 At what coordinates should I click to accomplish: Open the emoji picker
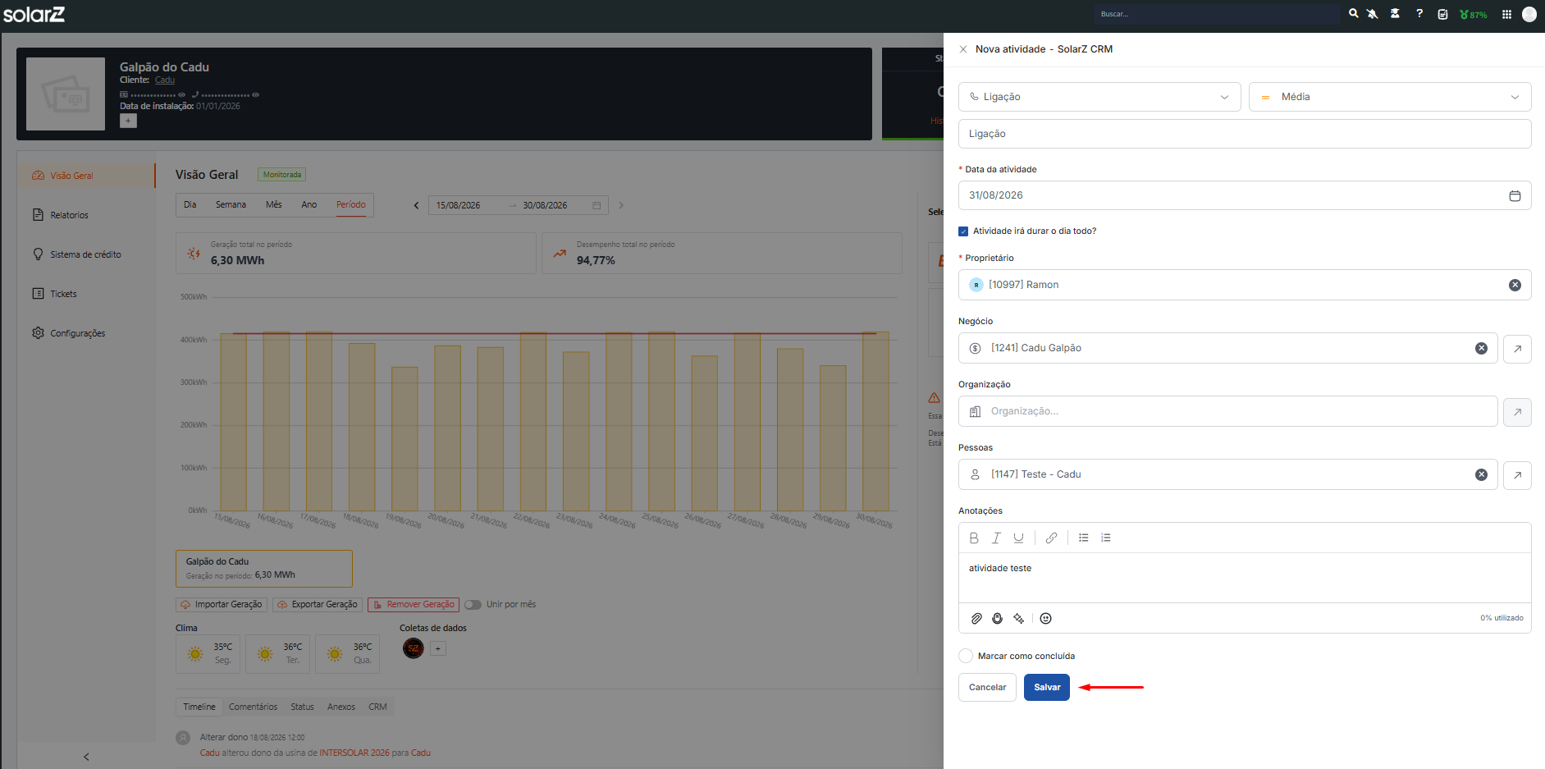[1045, 619]
